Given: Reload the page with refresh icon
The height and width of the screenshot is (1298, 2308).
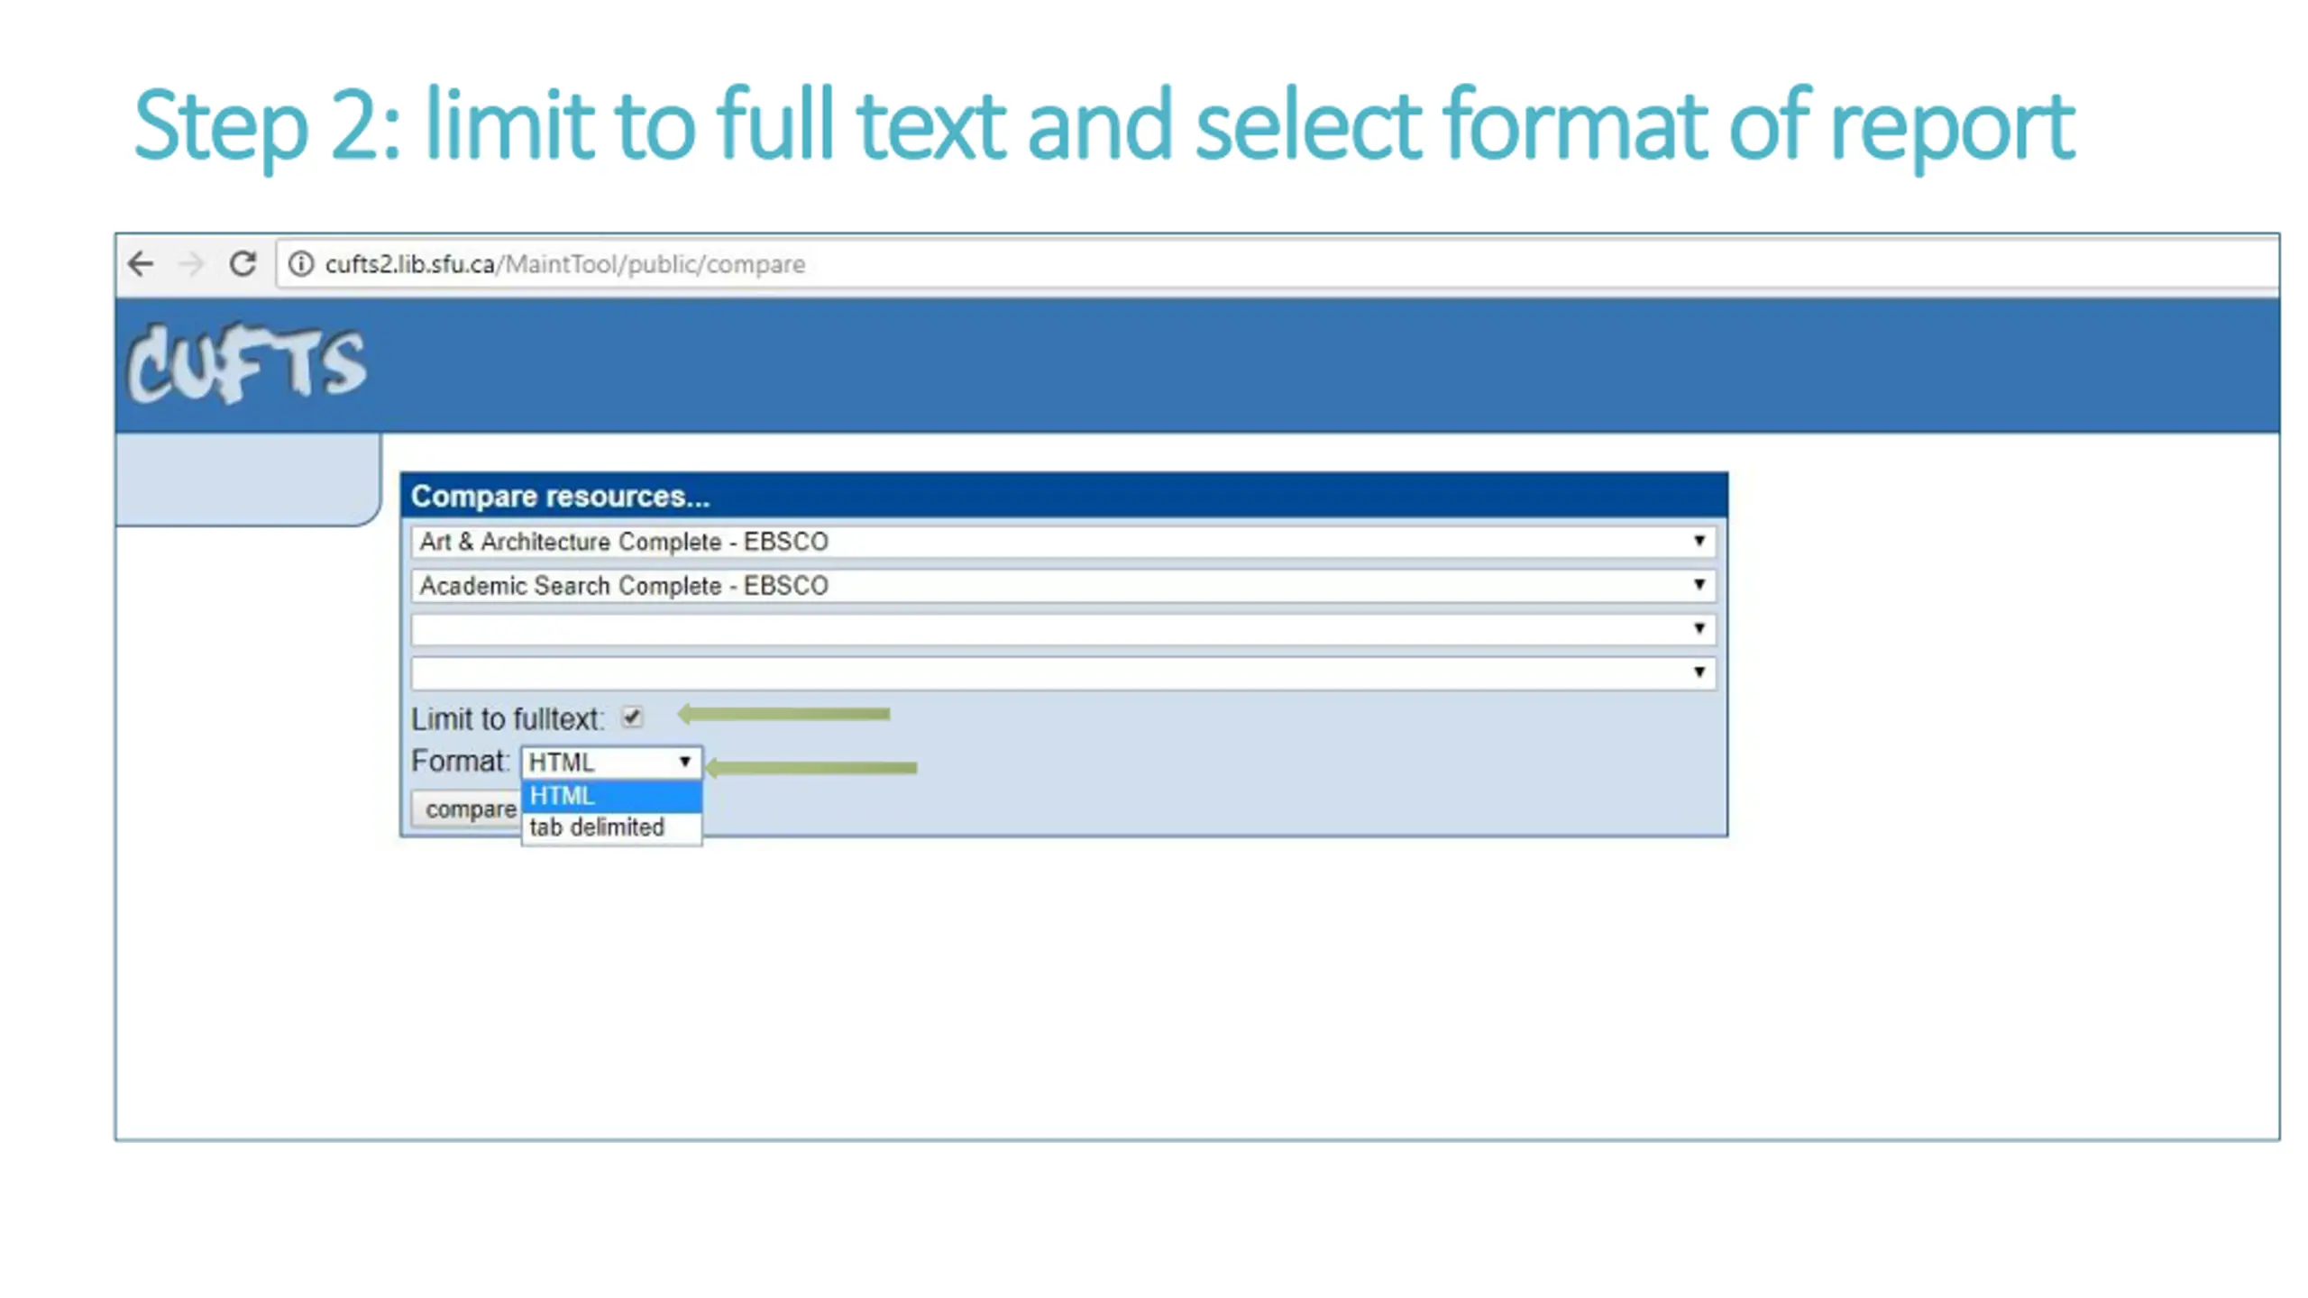Looking at the screenshot, I should pyautogui.click(x=243, y=263).
